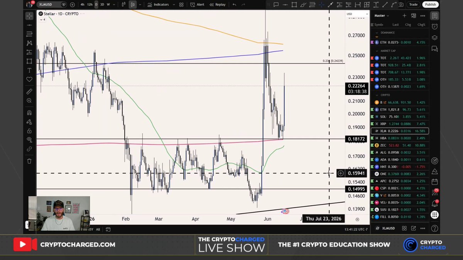
Task: Select the ZEC row in the watchlist
Action: (399, 145)
